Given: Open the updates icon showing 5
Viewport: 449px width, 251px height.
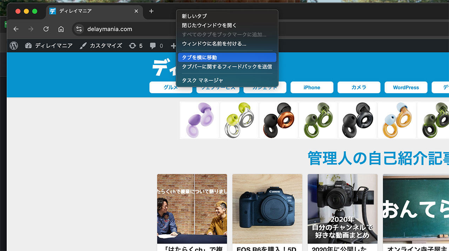Looking at the screenshot, I should (x=135, y=46).
